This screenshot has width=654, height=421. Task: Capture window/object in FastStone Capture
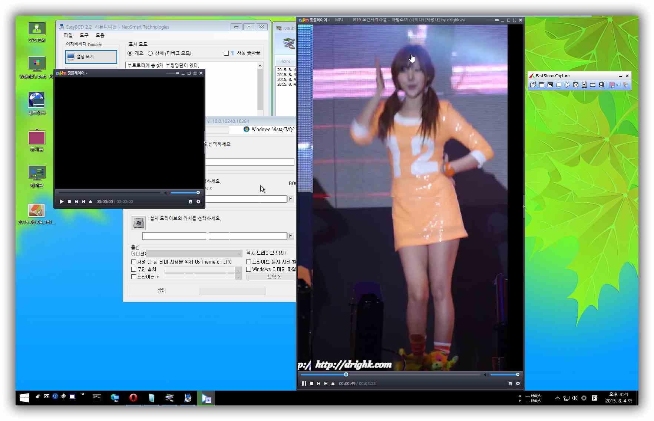point(550,85)
